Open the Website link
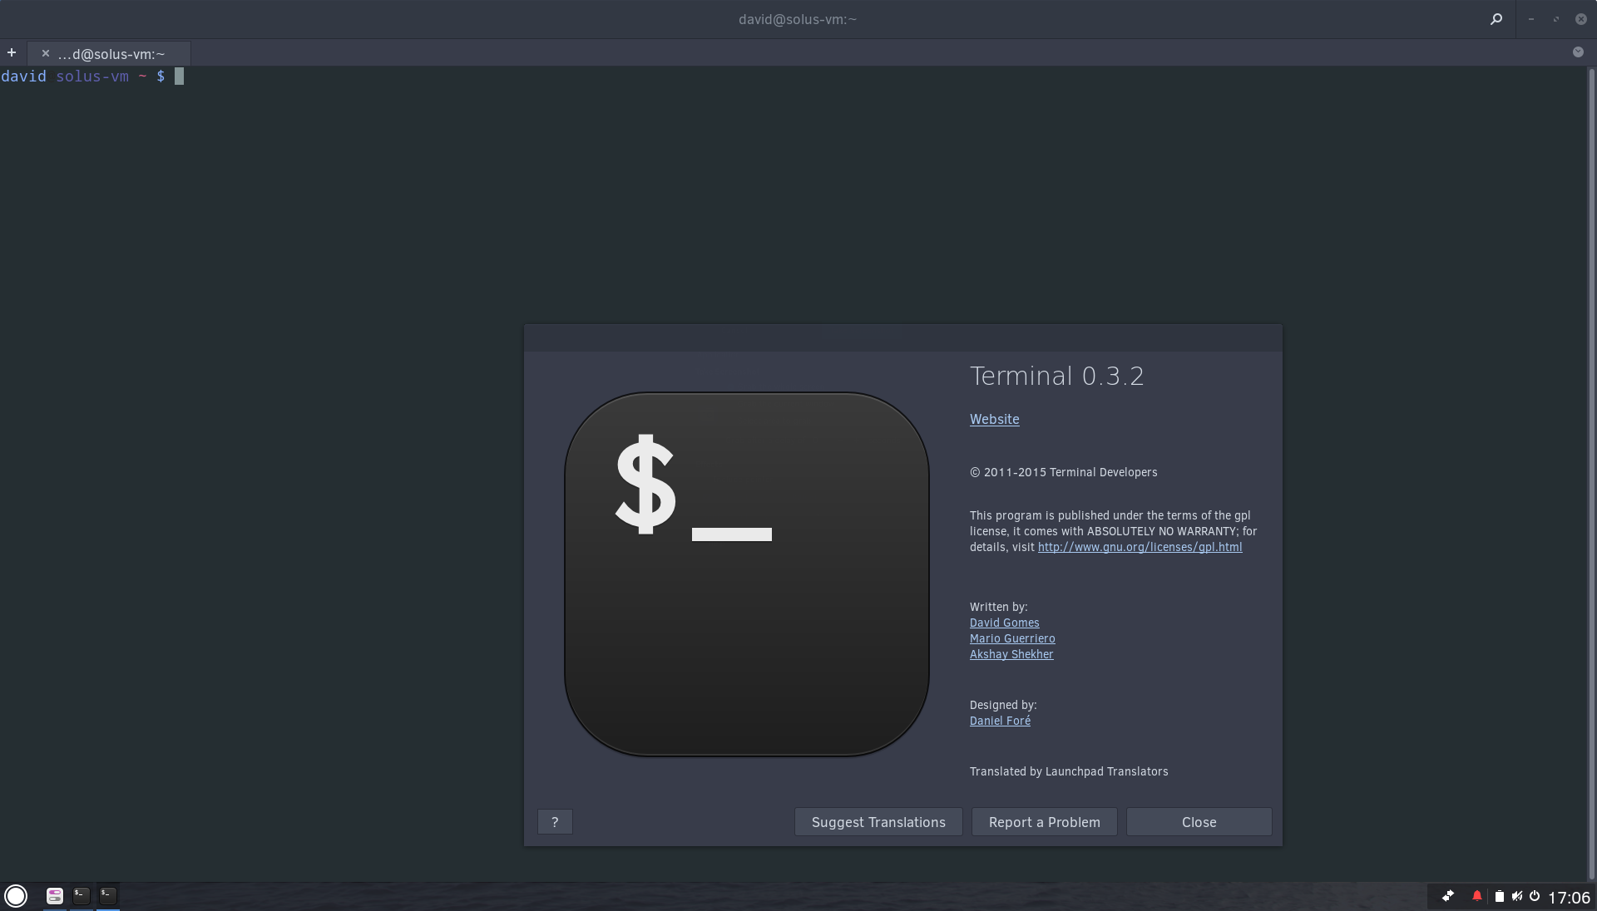1597x911 pixels. point(994,419)
